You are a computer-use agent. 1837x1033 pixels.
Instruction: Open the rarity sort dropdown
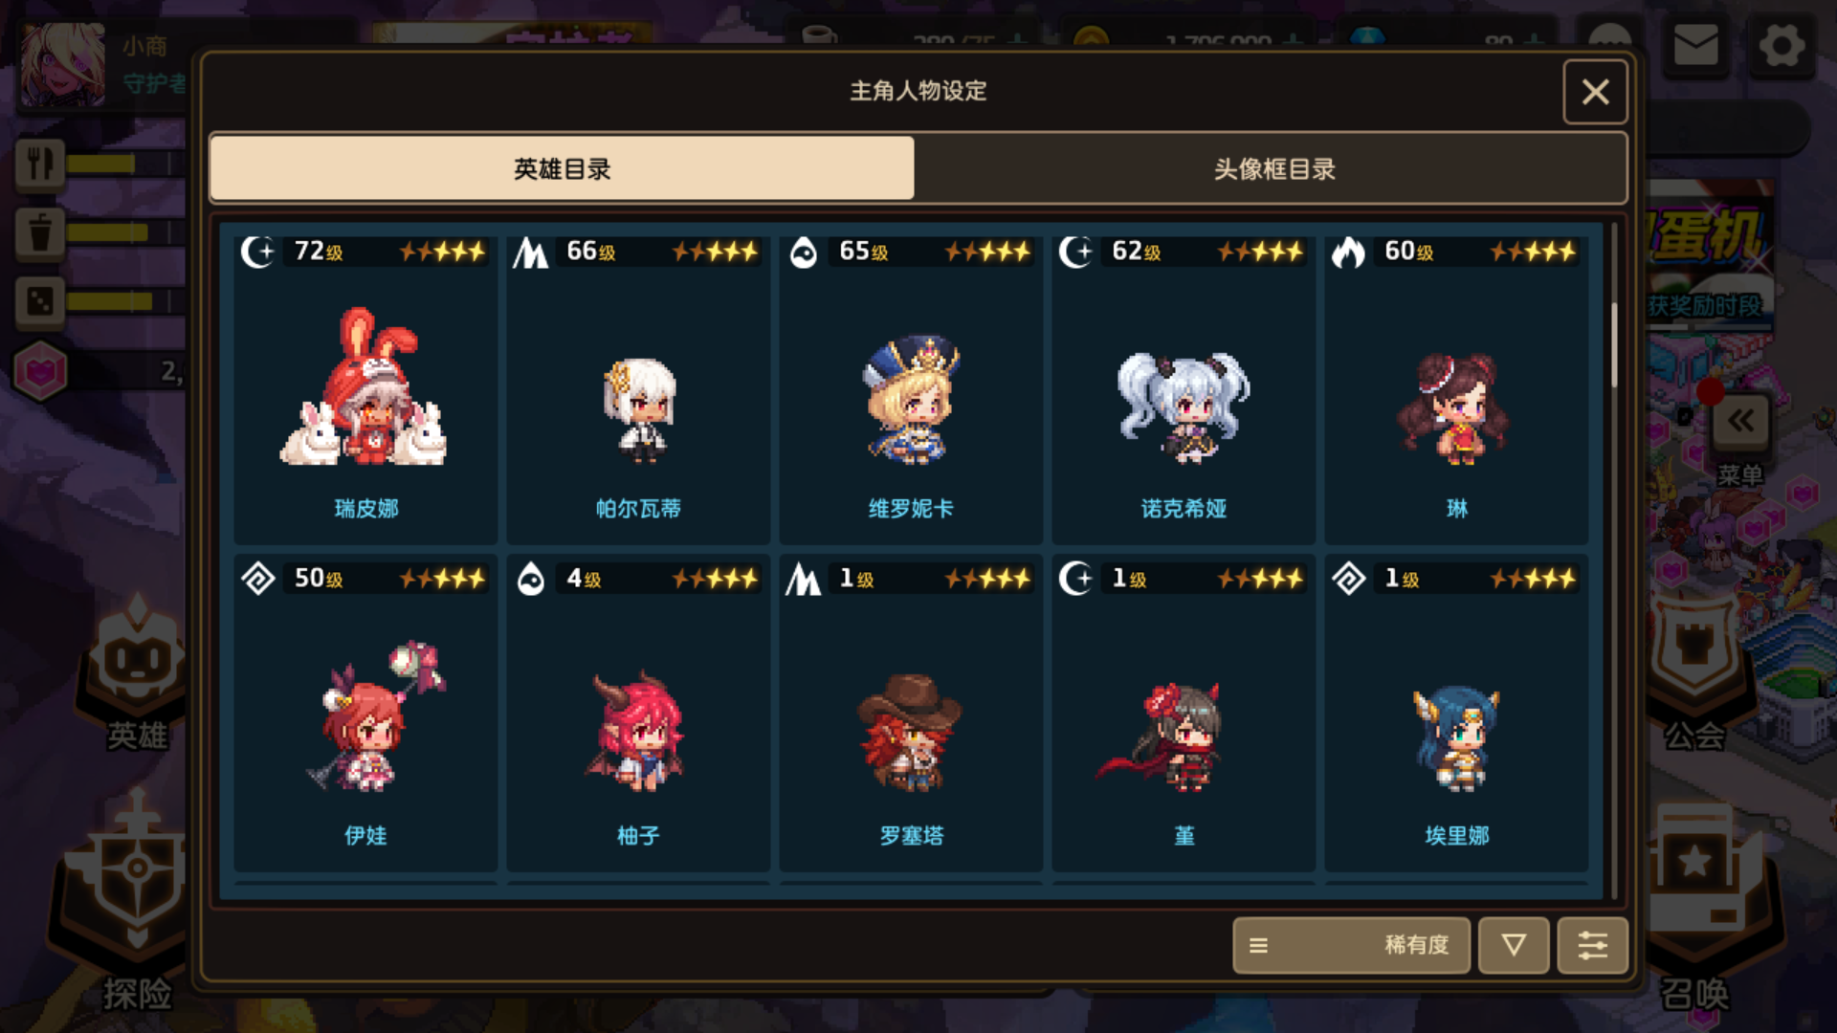pyautogui.click(x=1351, y=945)
